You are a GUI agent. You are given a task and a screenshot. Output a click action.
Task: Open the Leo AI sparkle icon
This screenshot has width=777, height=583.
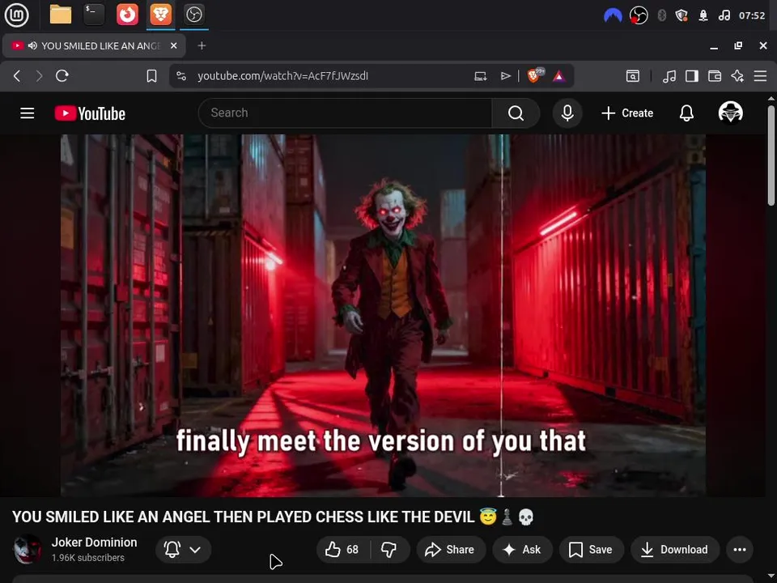pos(737,76)
